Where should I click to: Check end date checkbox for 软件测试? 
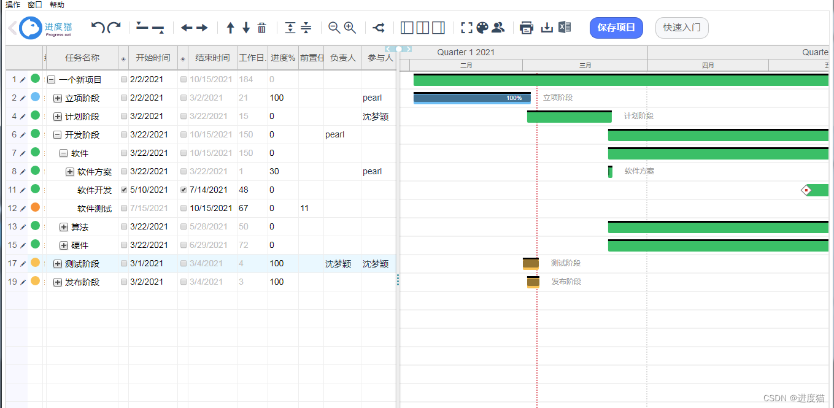[x=183, y=209]
